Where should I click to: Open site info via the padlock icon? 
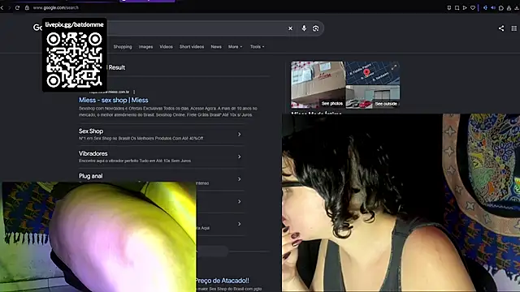[x=27, y=7]
